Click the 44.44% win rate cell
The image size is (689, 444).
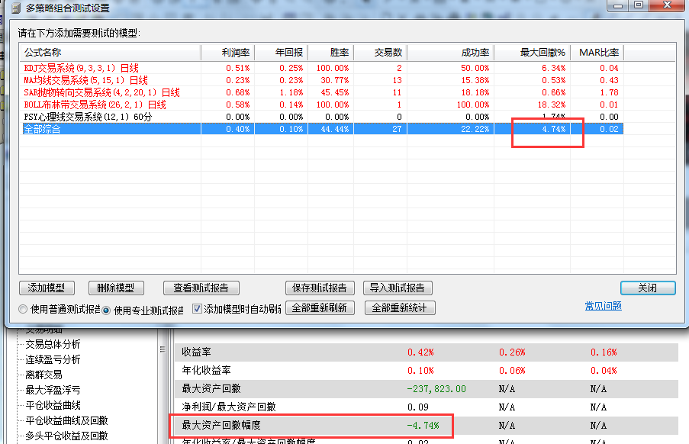[x=334, y=129]
